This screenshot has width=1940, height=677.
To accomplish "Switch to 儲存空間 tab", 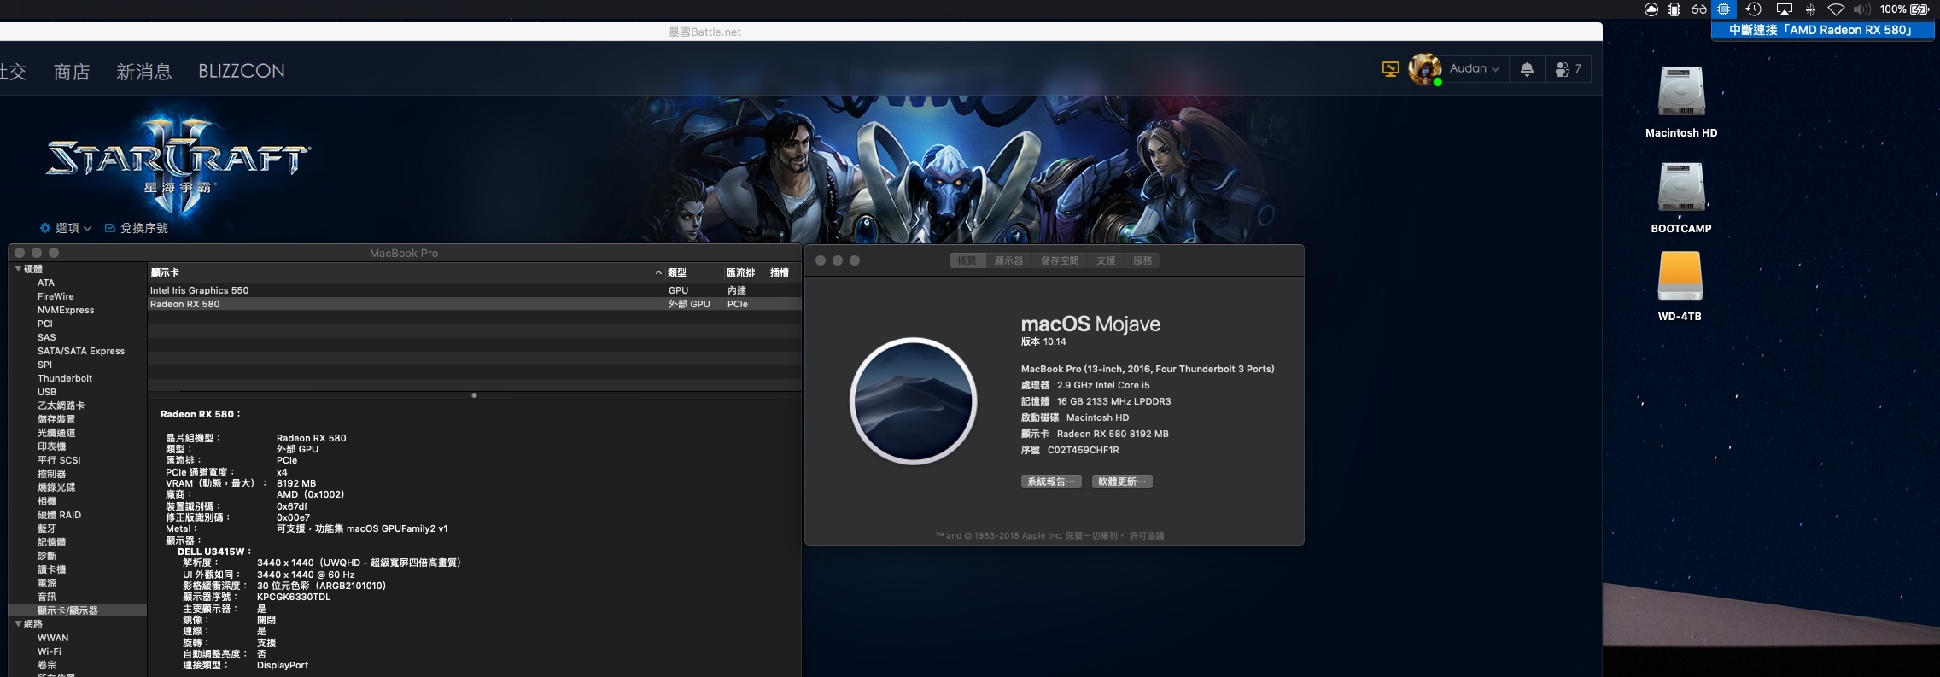I will click(1060, 260).
